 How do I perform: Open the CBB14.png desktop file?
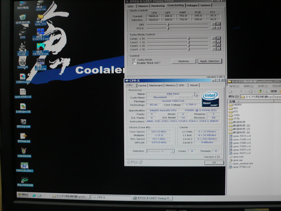pyautogui.click(x=23, y=78)
